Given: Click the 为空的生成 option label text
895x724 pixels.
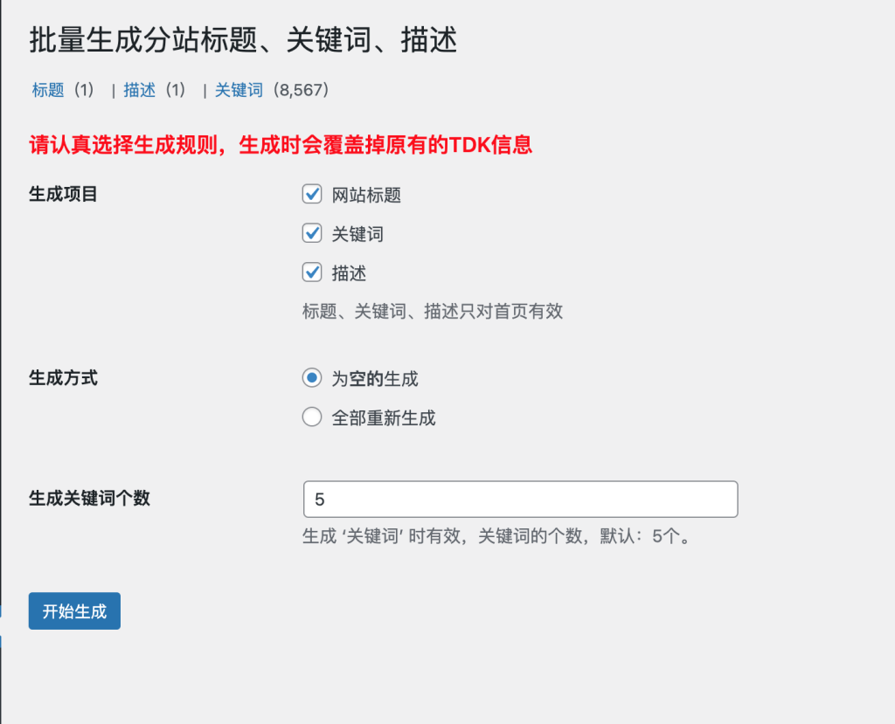Looking at the screenshot, I should click(x=374, y=379).
